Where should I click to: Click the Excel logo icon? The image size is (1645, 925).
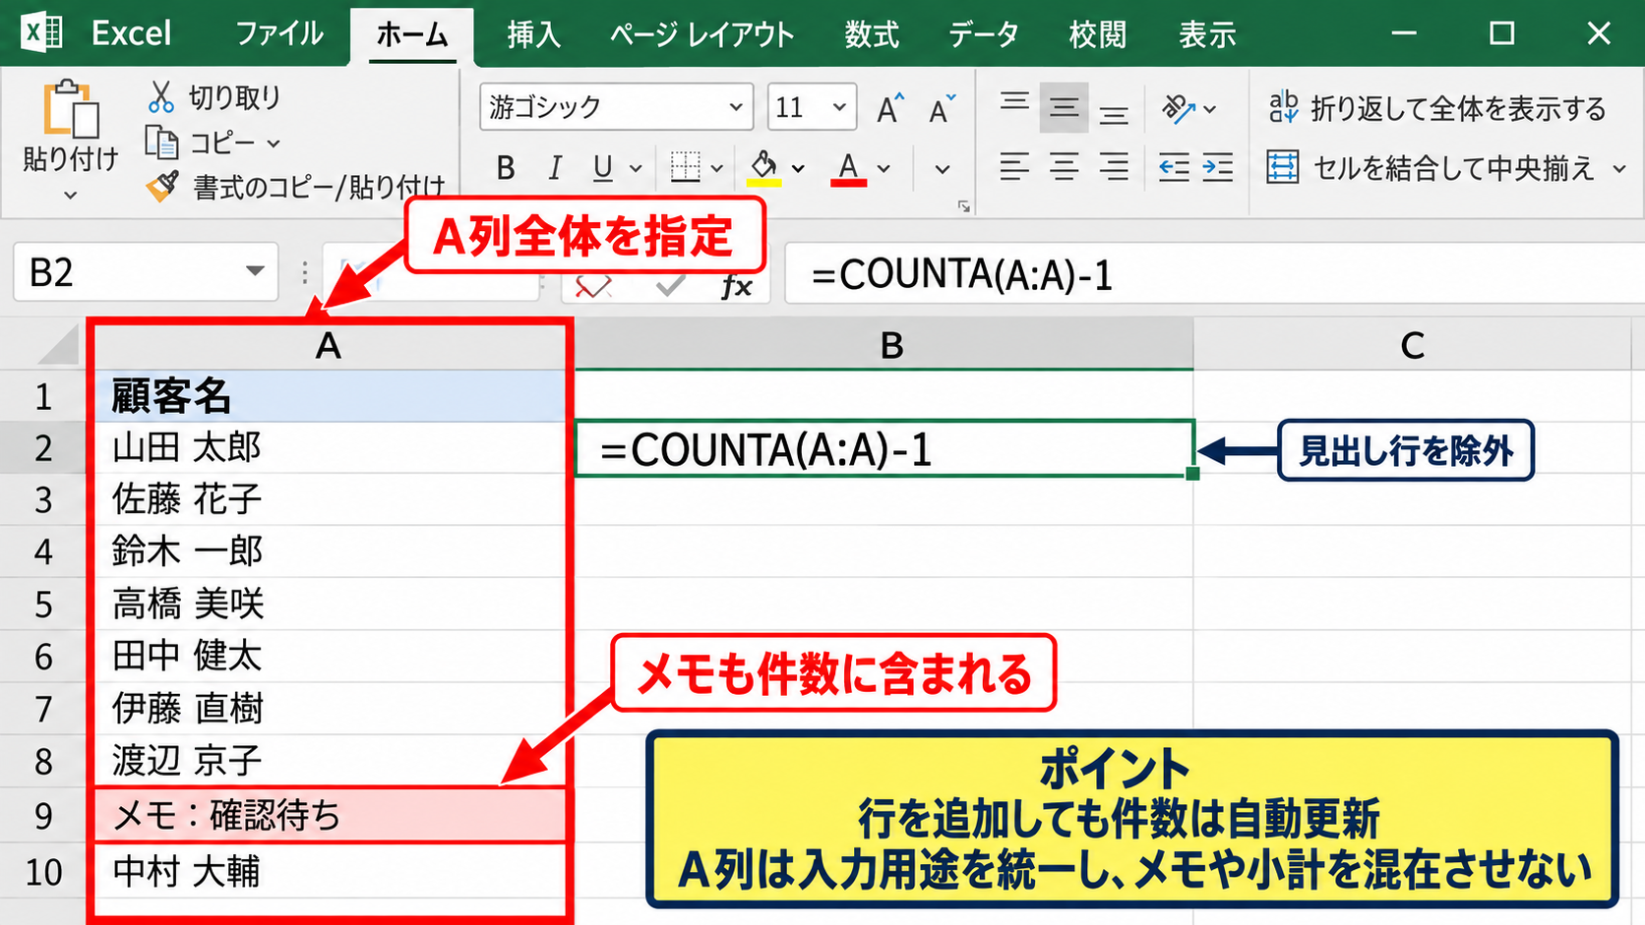(42, 33)
